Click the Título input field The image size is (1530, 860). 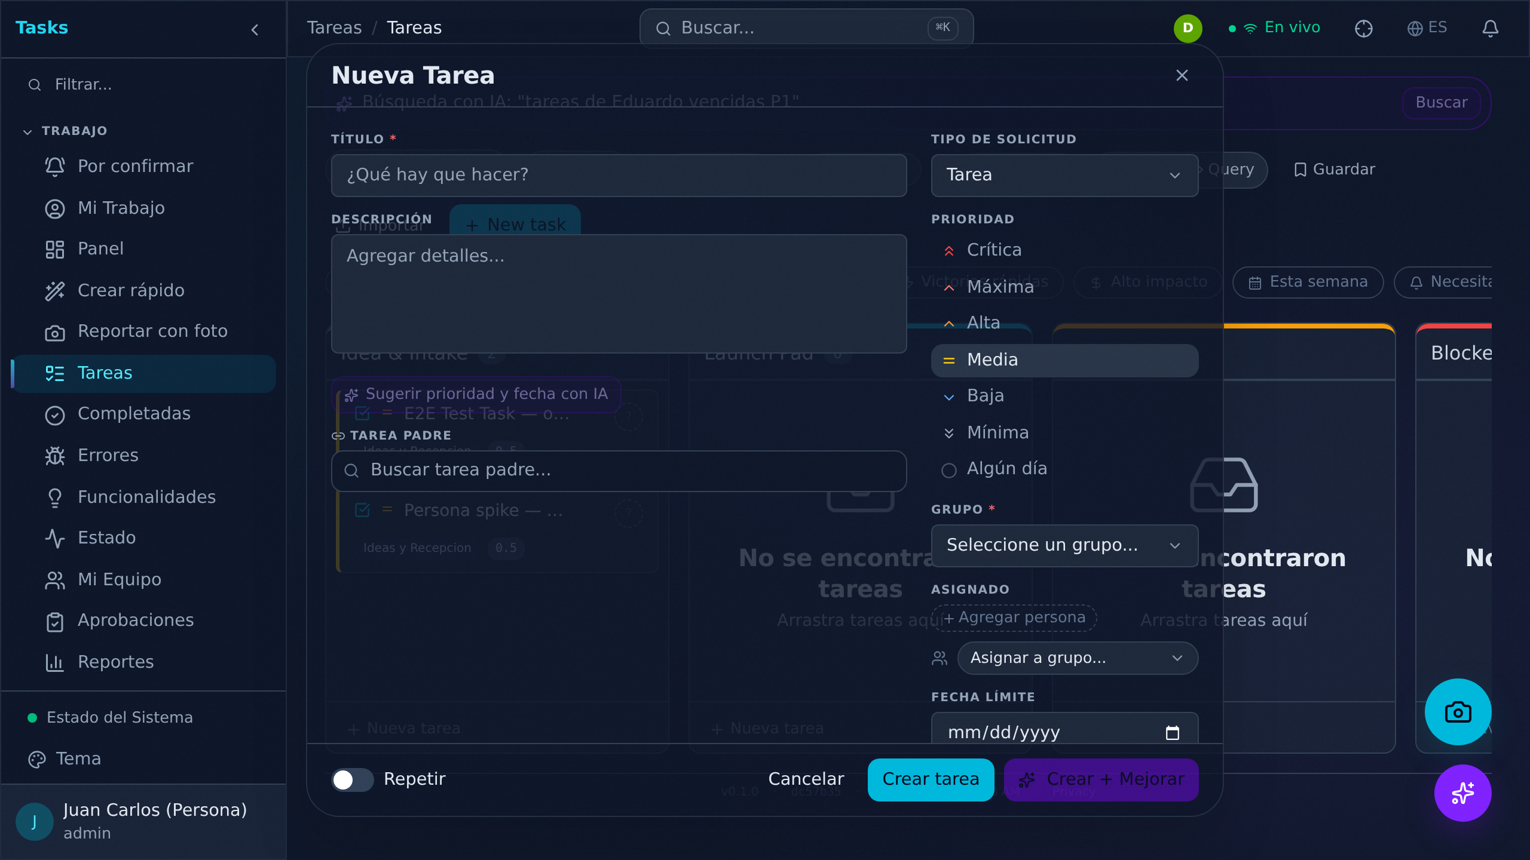(619, 175)
